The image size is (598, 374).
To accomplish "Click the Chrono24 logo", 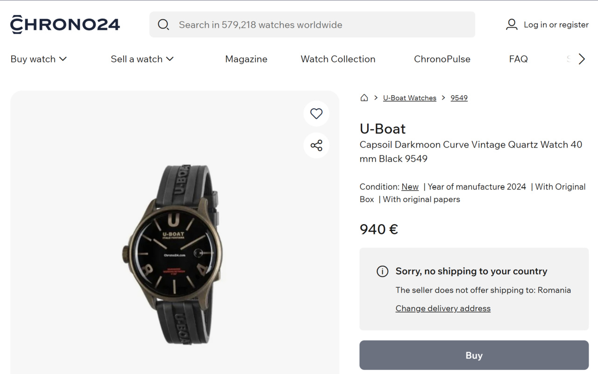I will click(x=65, y=25).
